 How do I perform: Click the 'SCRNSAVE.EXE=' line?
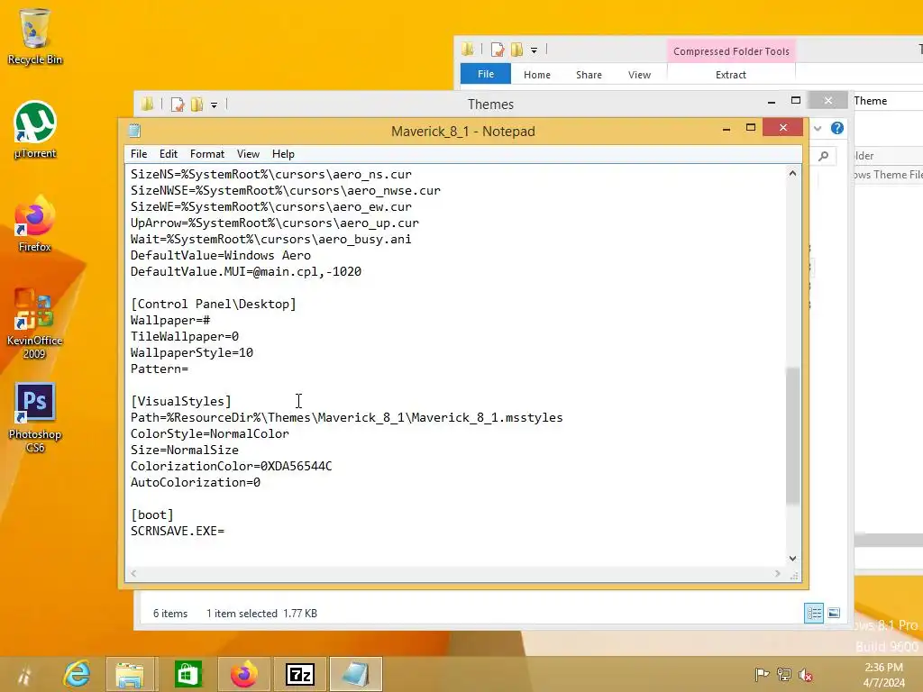click(x=178, y=531)
